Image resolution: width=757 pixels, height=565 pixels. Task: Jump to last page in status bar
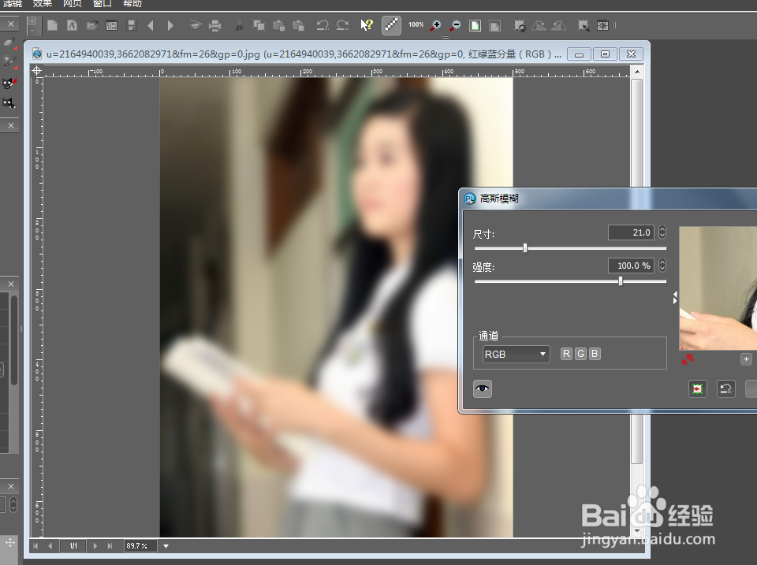110,546
